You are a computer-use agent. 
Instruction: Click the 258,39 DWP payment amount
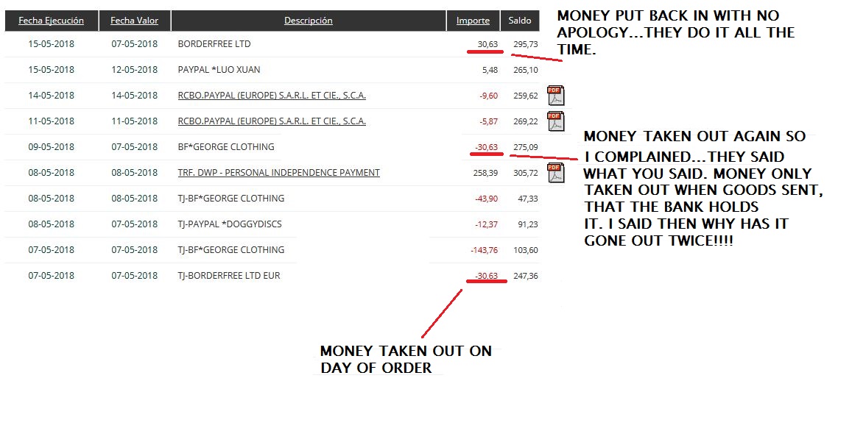click(485, 173)
